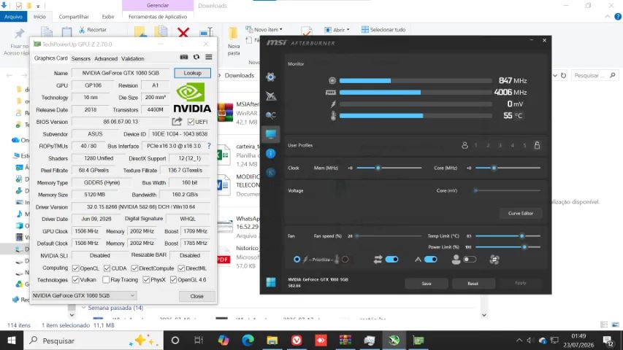Click red X delete icon in Explorer ribbon
This screenshot has height=350, width=623.
tap(183, 32)
